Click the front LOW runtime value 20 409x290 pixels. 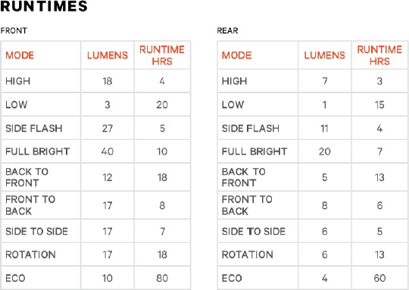click(162, 104)
